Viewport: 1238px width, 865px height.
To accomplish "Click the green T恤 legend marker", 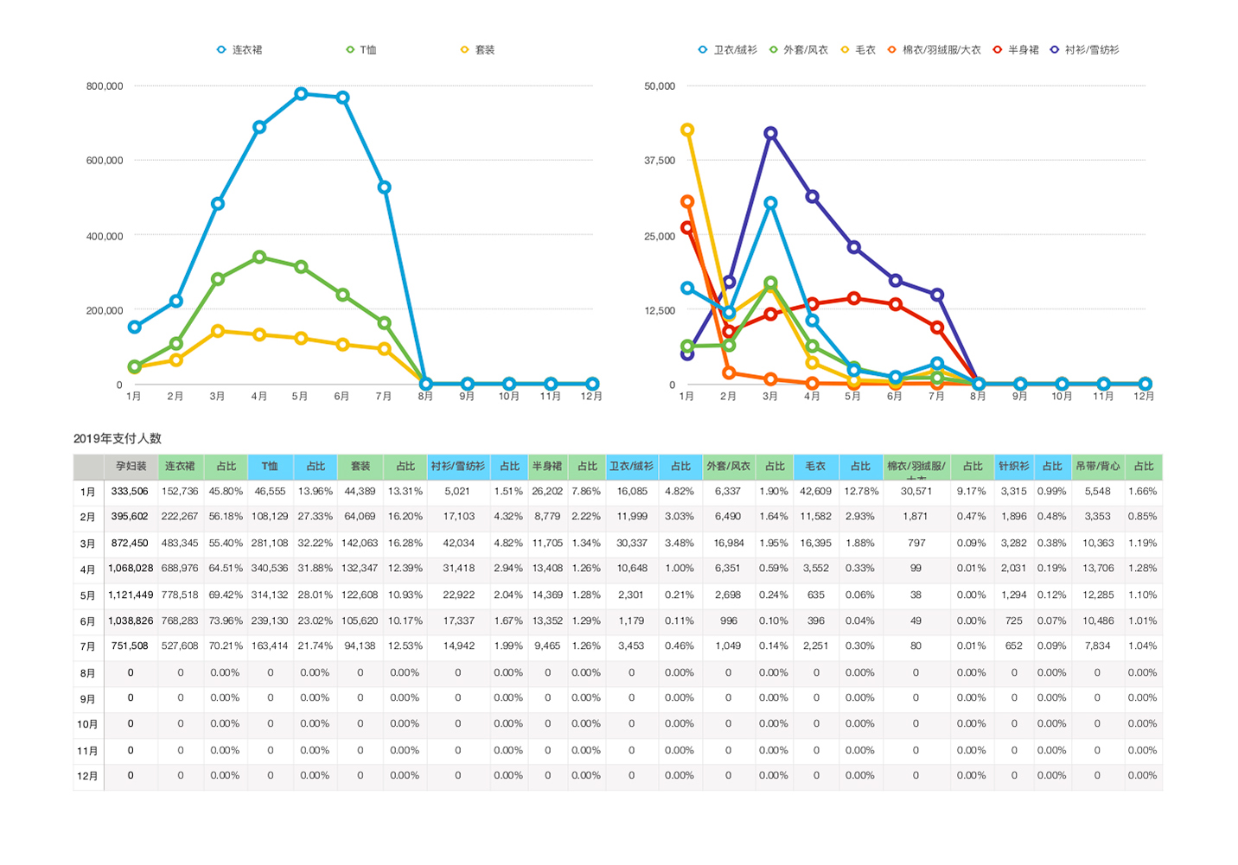I will click(350, 50).
